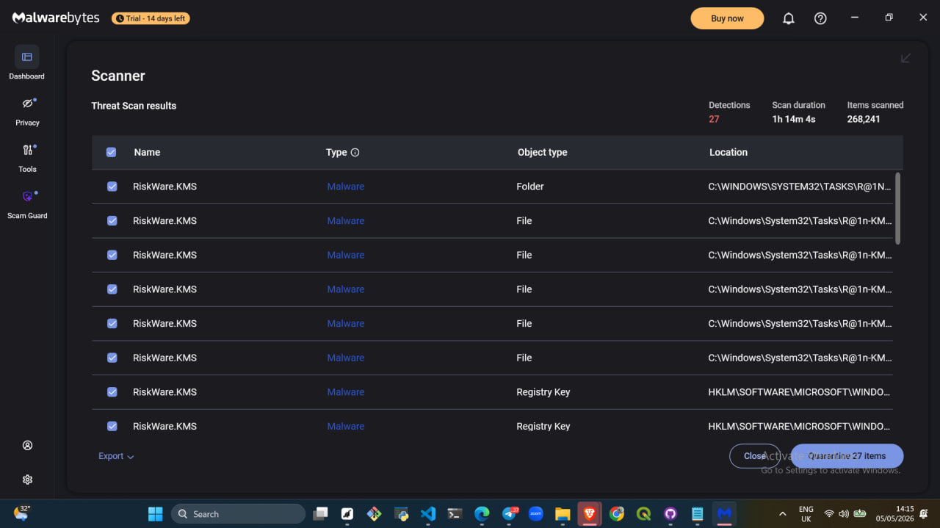
Task: Collapse the Scanner panel with the diagonal arrow
Action: [905, 58]
